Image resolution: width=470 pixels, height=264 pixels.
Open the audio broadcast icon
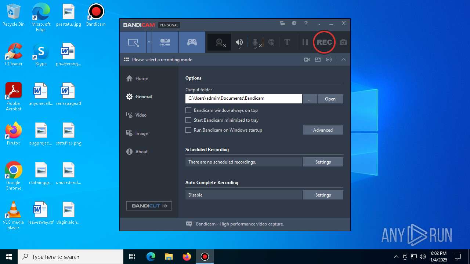[329, 59]
